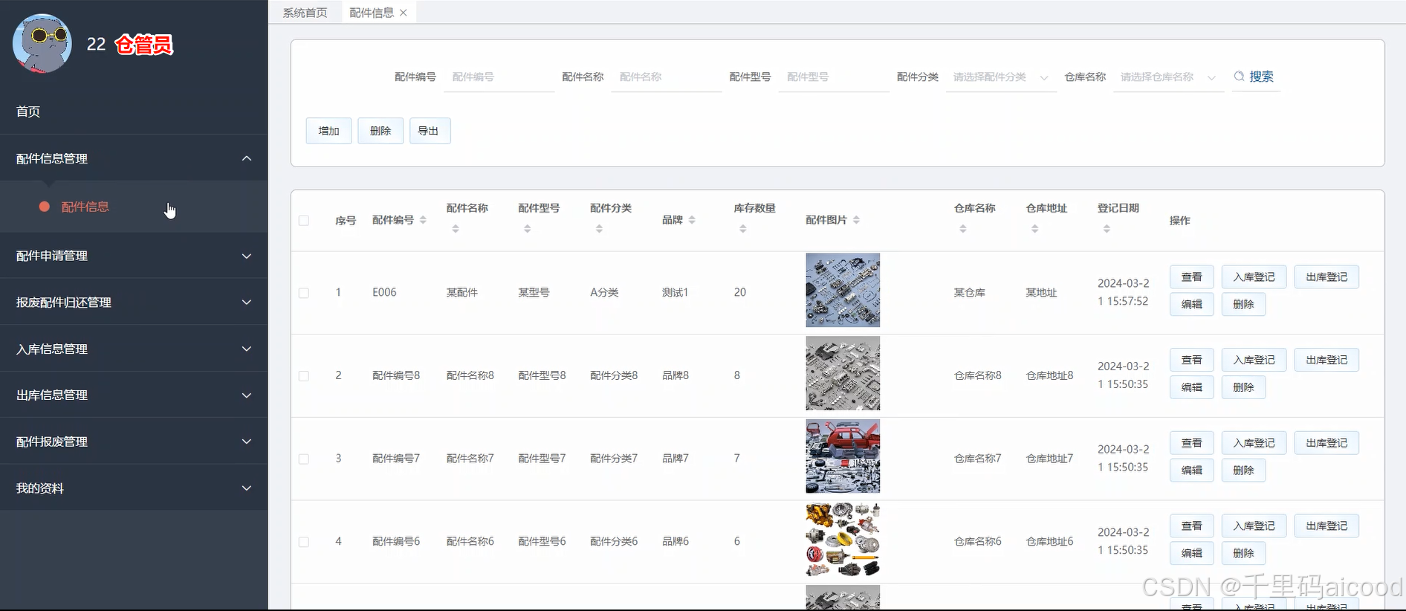Click 删除 for row 配件编号7
This screenshot has width=1406, height=611.
point(1243,471)
